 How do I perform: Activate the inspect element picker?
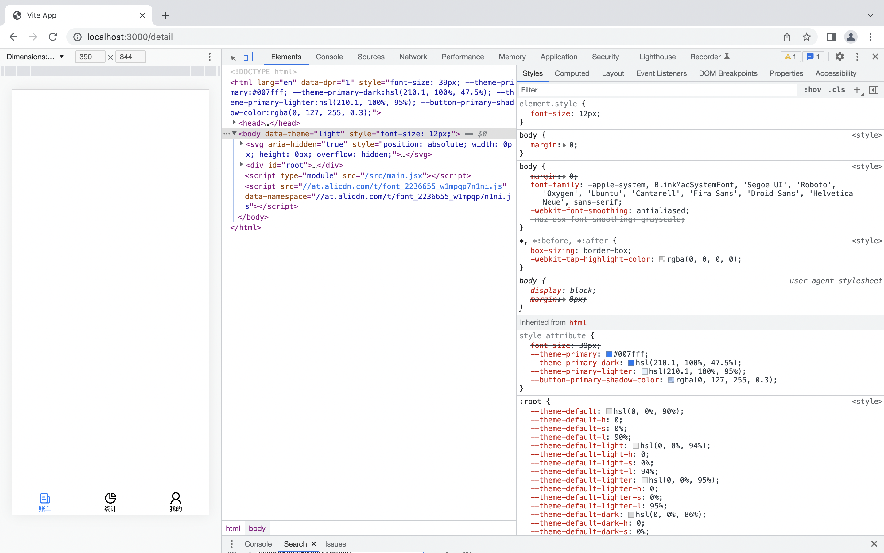pyautogui.click(x=232, y=57)
